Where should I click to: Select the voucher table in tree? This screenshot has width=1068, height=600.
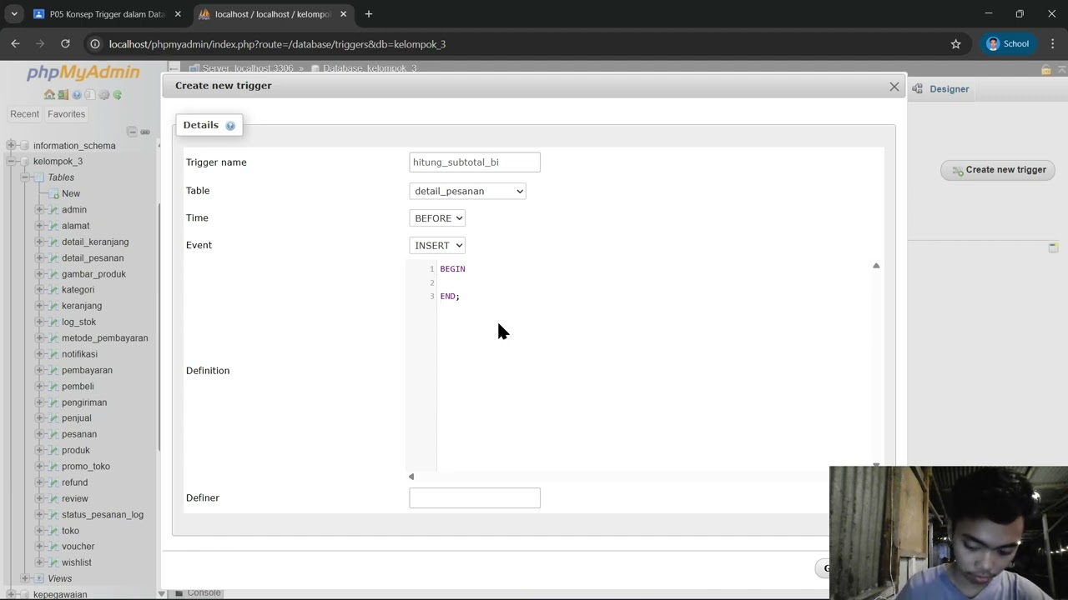click(78, 547)
